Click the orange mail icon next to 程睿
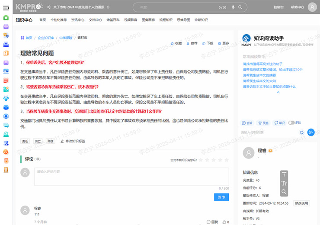Screen dimensions: 320x225 tap(270, 151)
